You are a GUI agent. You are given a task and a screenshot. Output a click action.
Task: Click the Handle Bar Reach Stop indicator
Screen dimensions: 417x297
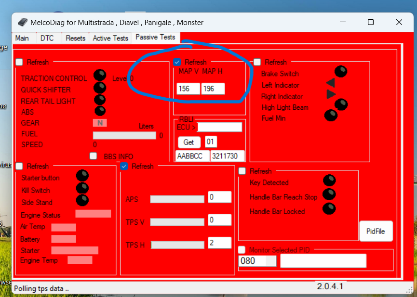click(329, 194)
